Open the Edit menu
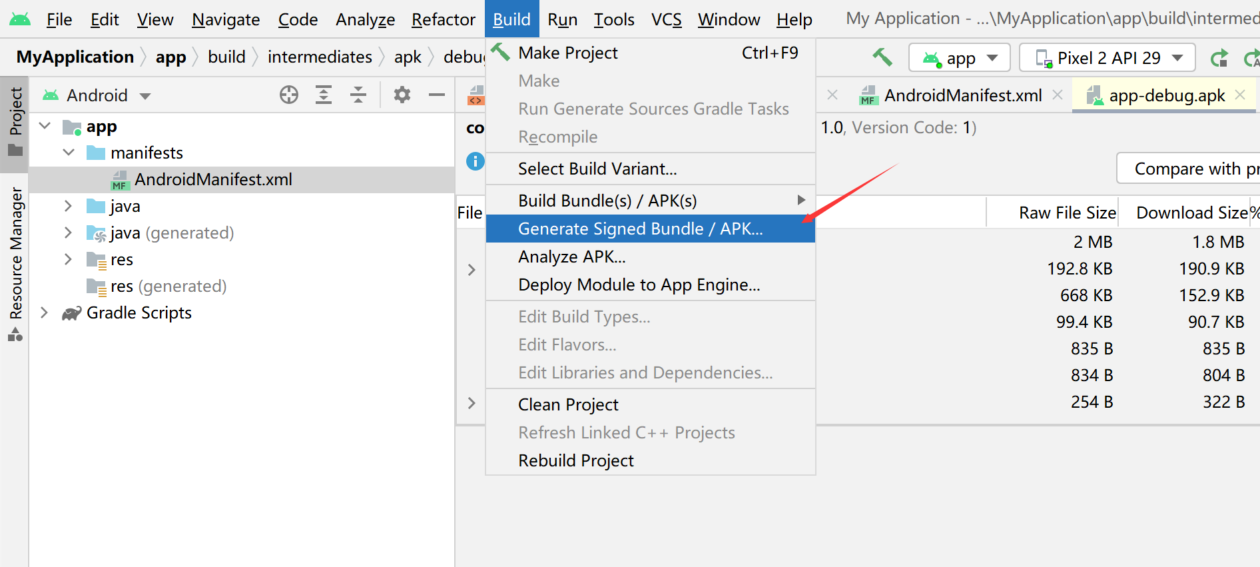Viewport: 1260px width, 567px height. point(105,19)
